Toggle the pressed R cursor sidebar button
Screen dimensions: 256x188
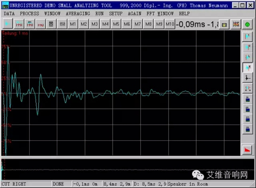point(247,68)
